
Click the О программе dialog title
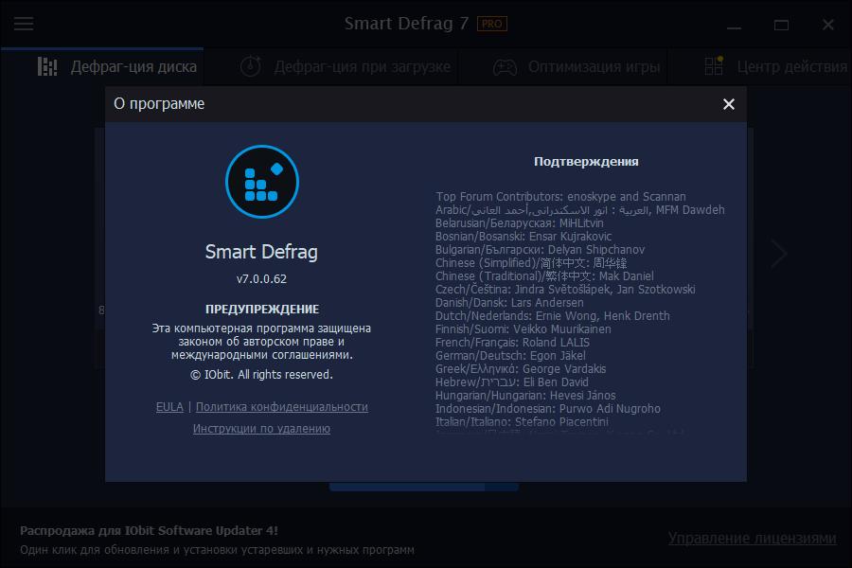(x=159, y=104)
